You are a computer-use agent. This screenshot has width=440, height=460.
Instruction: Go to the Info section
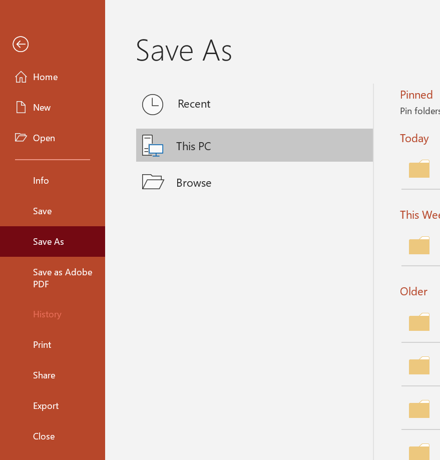pyautogui.click(x=53, y=180)
